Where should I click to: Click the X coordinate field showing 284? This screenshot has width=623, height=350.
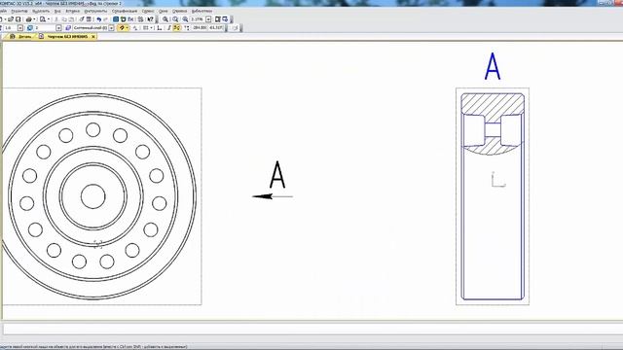pyautogui.click(x=200, y=28)
